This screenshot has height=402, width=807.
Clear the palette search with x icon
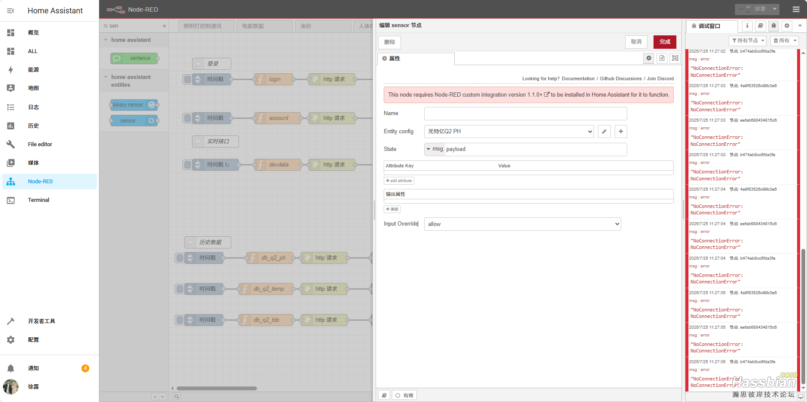click(164, 26)
